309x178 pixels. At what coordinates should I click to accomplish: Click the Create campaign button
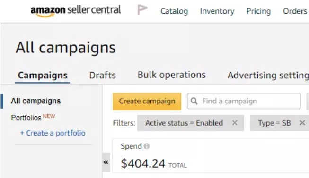[147, 102]
